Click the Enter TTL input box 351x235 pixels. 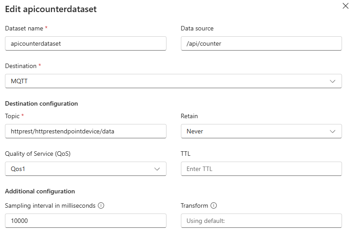[261, 169]
